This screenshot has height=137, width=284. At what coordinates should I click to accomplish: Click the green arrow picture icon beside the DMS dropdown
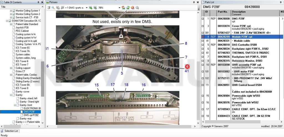[x=91, y=8]
